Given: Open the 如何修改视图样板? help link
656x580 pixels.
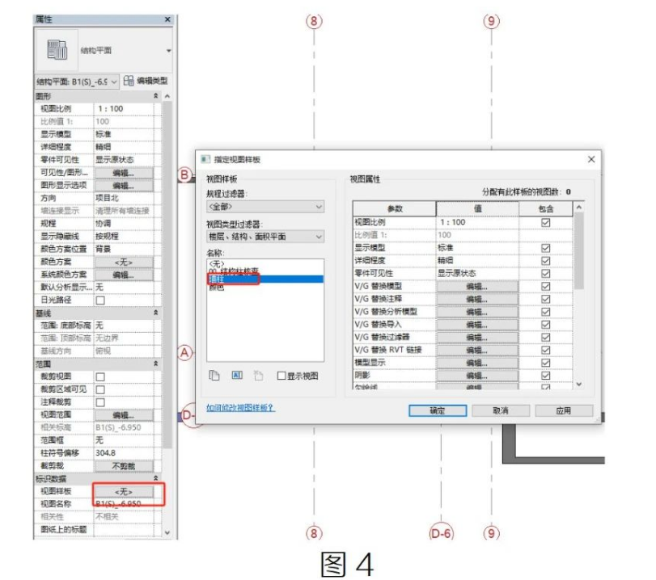Looking at the screenshot, I should coord(240,407).
